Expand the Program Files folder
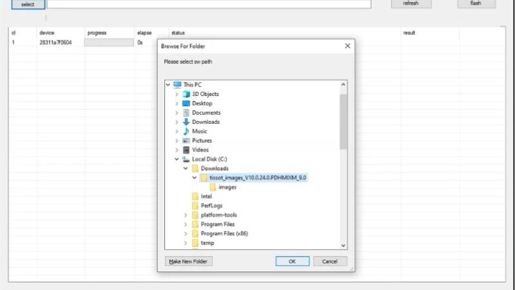515x290 pixels. (x=185, y=224)
